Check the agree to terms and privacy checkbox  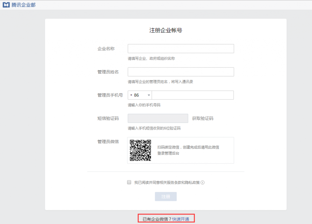(x=129, y=182)
